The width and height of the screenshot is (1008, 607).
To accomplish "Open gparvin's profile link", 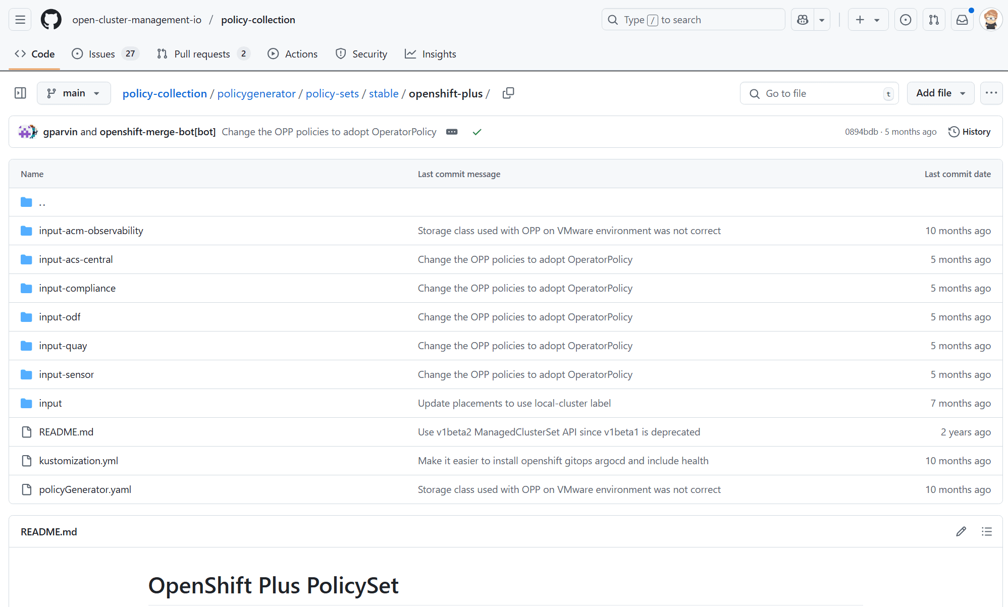I will tap(60, 132).
